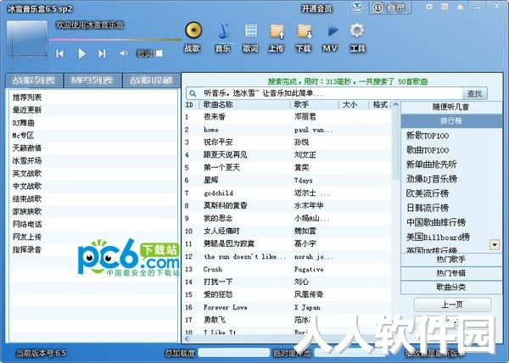Click the chart list scroll-down arrow

coord(495,245)
